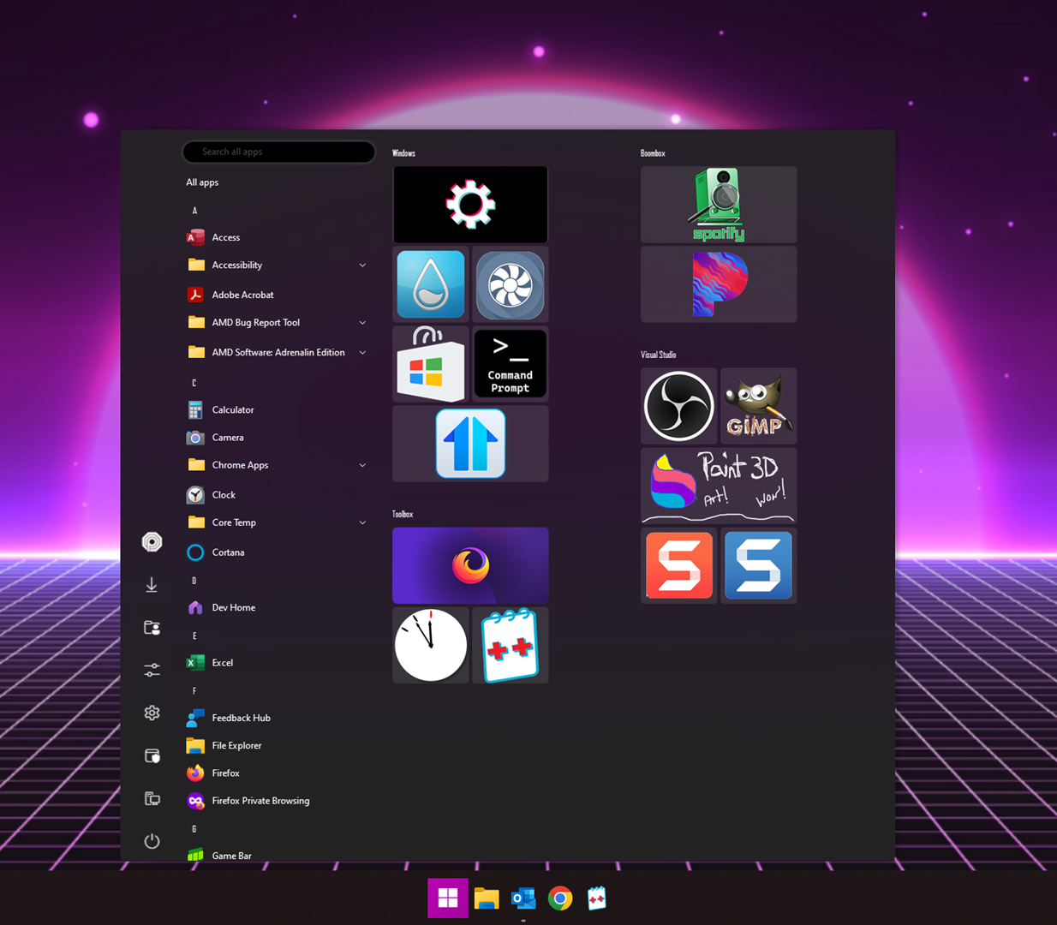Open Camera from the app list
Screen dimensions: 1057x925
pyautogui.click(x=278, y=438)
